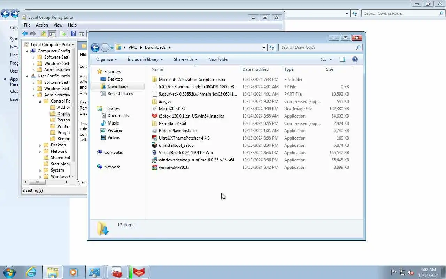Select the axis_vs zip folder icon

155,101
